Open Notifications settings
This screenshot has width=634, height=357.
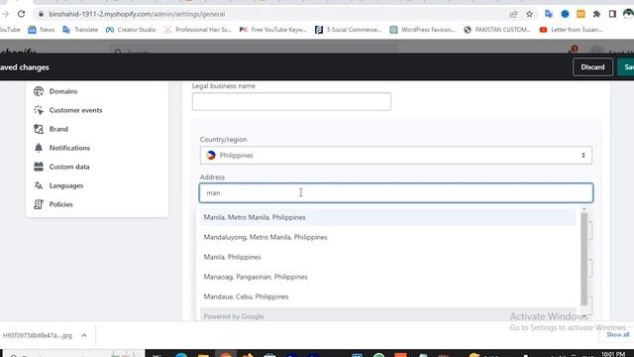(x=69, y=148)
